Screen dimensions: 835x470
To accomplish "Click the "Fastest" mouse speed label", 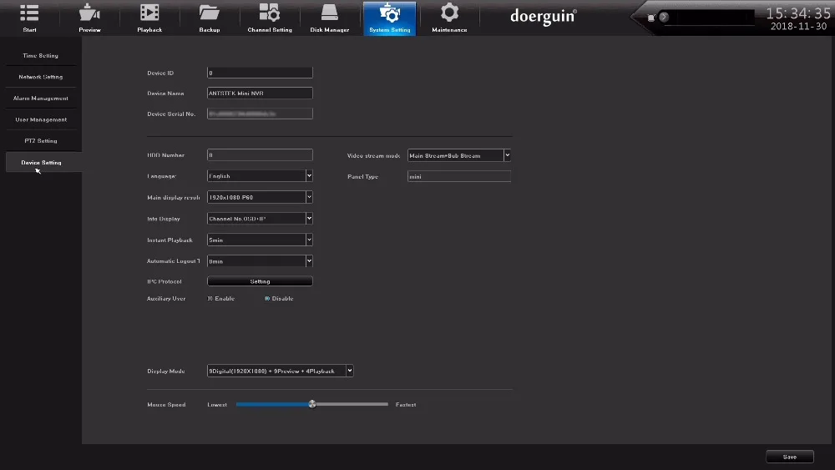I will [406, 405].
